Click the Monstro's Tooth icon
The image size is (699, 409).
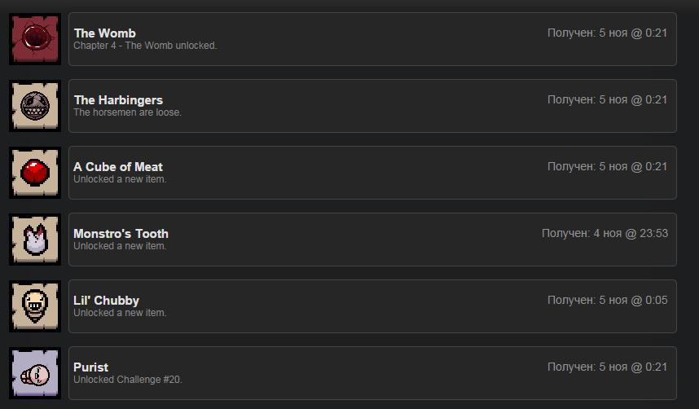[35, 240]
